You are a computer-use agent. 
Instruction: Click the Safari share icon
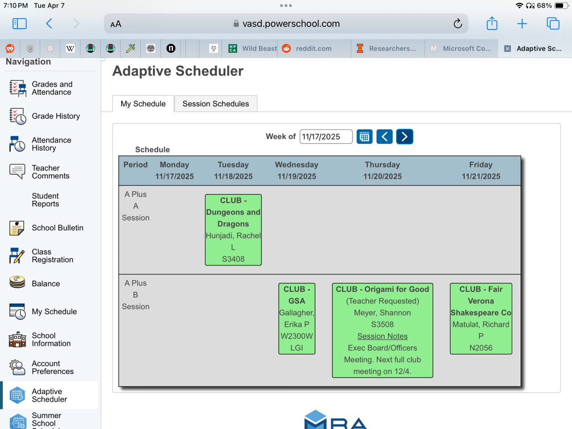pos(492,24)
